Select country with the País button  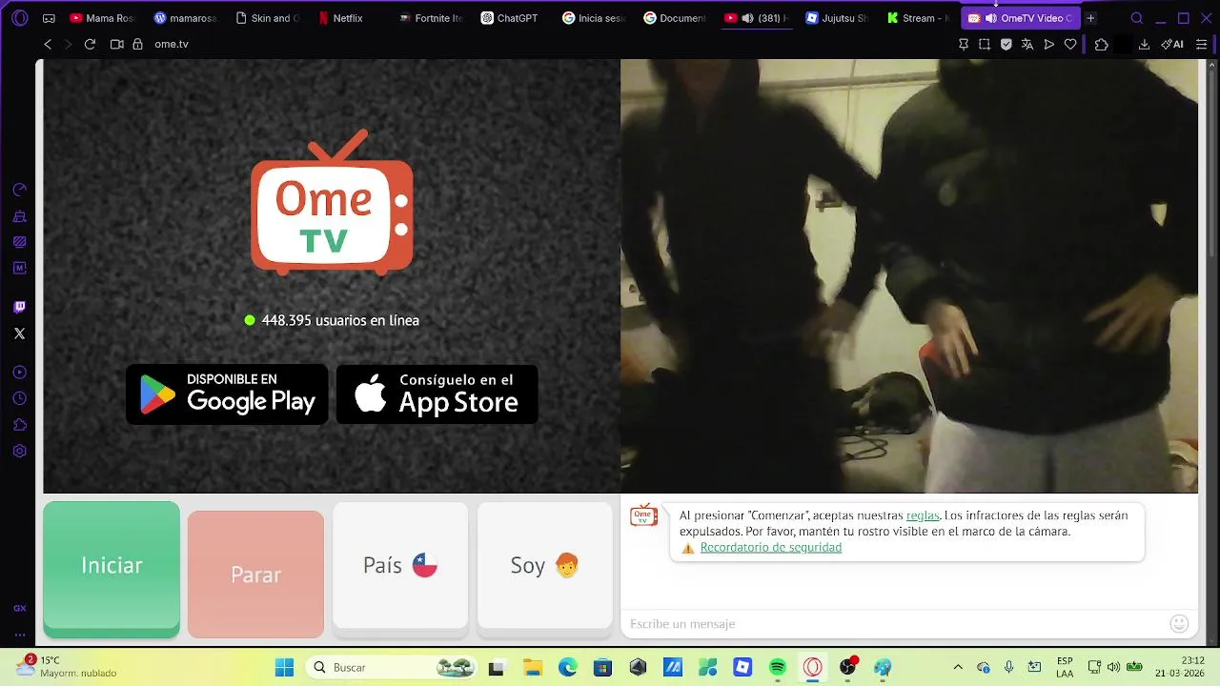pos(400,566)
